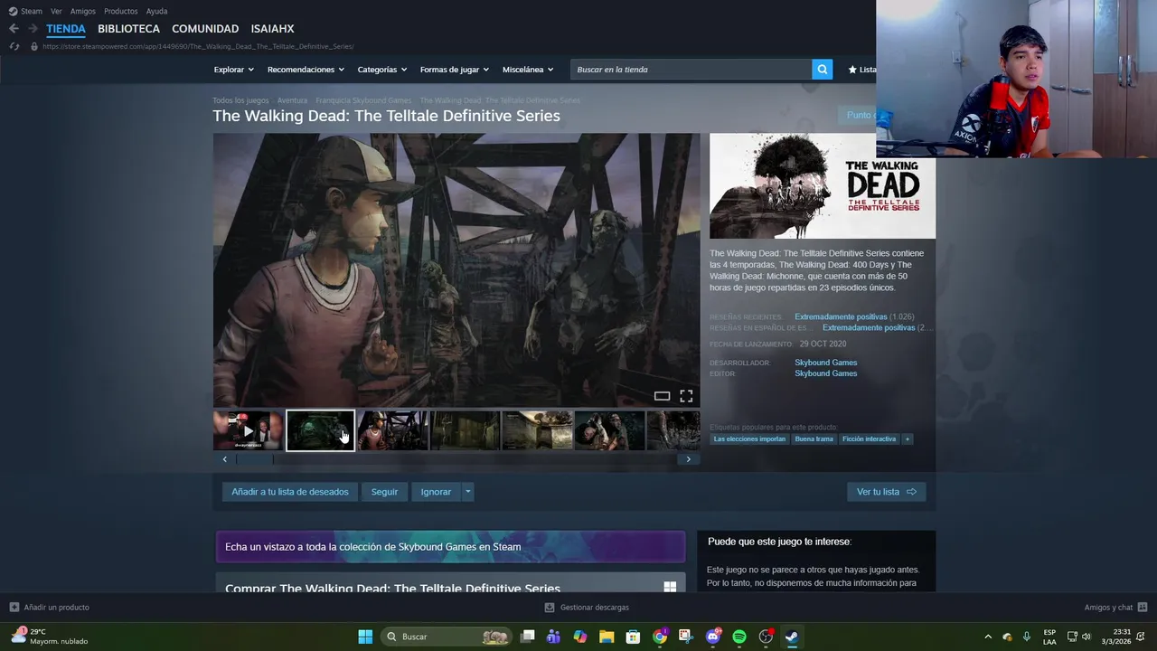This screenshot has width=1157, height=651.
Task: Switch to Chrome in taskbar
Action: click(x=660, y=637)
